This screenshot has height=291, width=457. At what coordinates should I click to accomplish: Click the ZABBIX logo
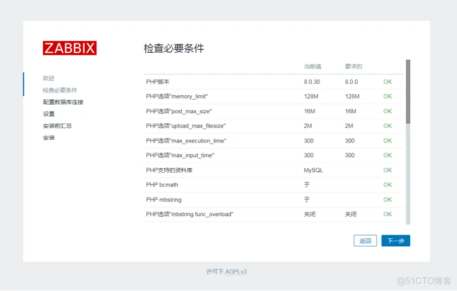tap(70, 48)
